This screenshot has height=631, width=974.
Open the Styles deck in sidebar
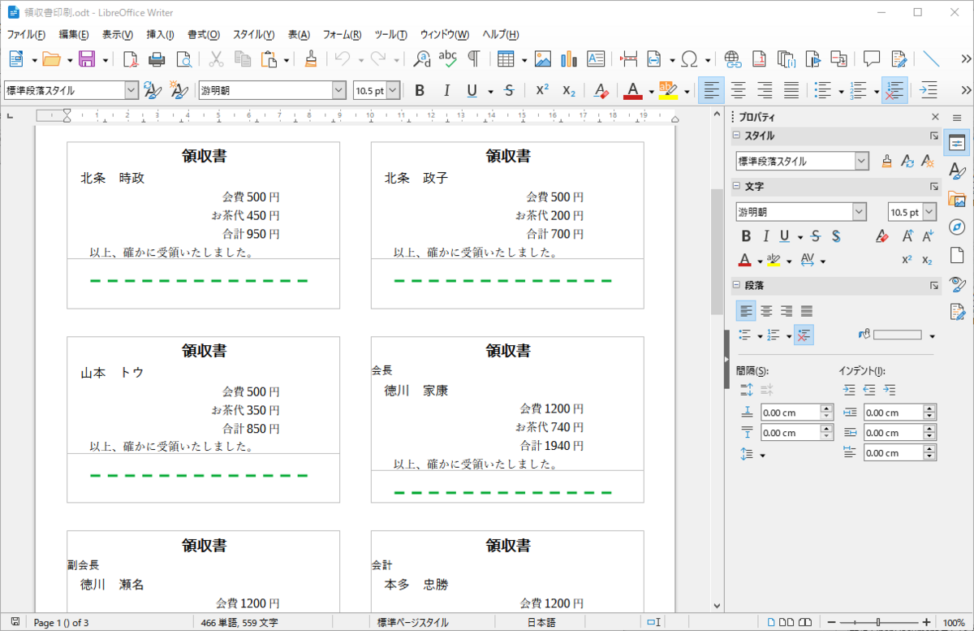pos(958,171)
